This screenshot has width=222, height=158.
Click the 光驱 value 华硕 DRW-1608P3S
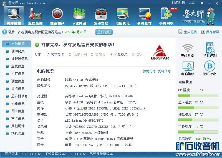click(87, 133)
